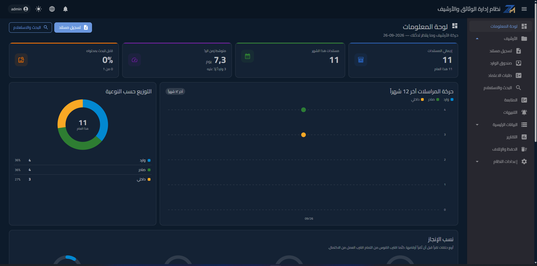Viewport: 537px width, 266px height.
Task: Click the التنبيهات alarm bell icon
Action: point(524,112)
